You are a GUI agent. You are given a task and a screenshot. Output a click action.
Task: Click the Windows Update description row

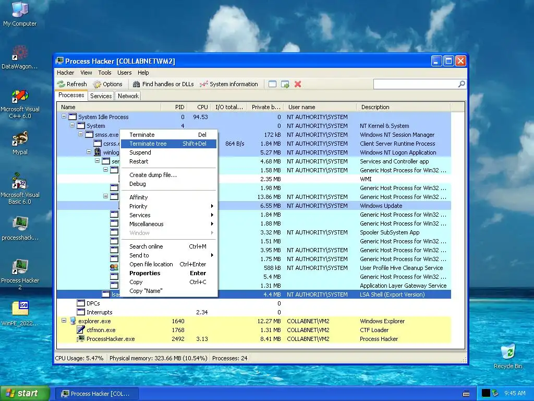click(381, 206)
